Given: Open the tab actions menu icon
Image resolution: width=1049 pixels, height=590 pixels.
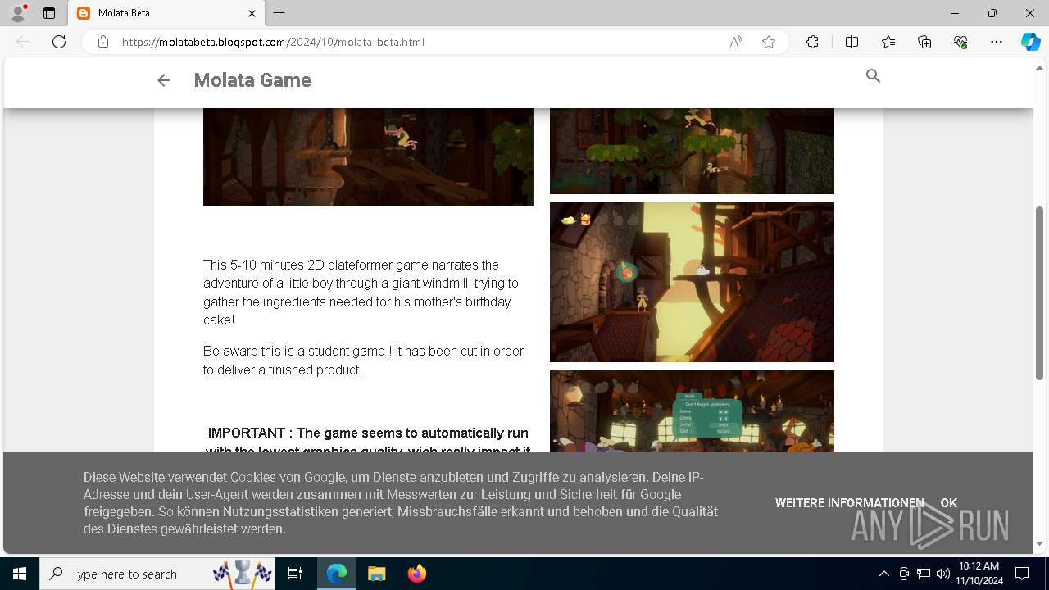Looking at the screenshot, I should 49,13.
